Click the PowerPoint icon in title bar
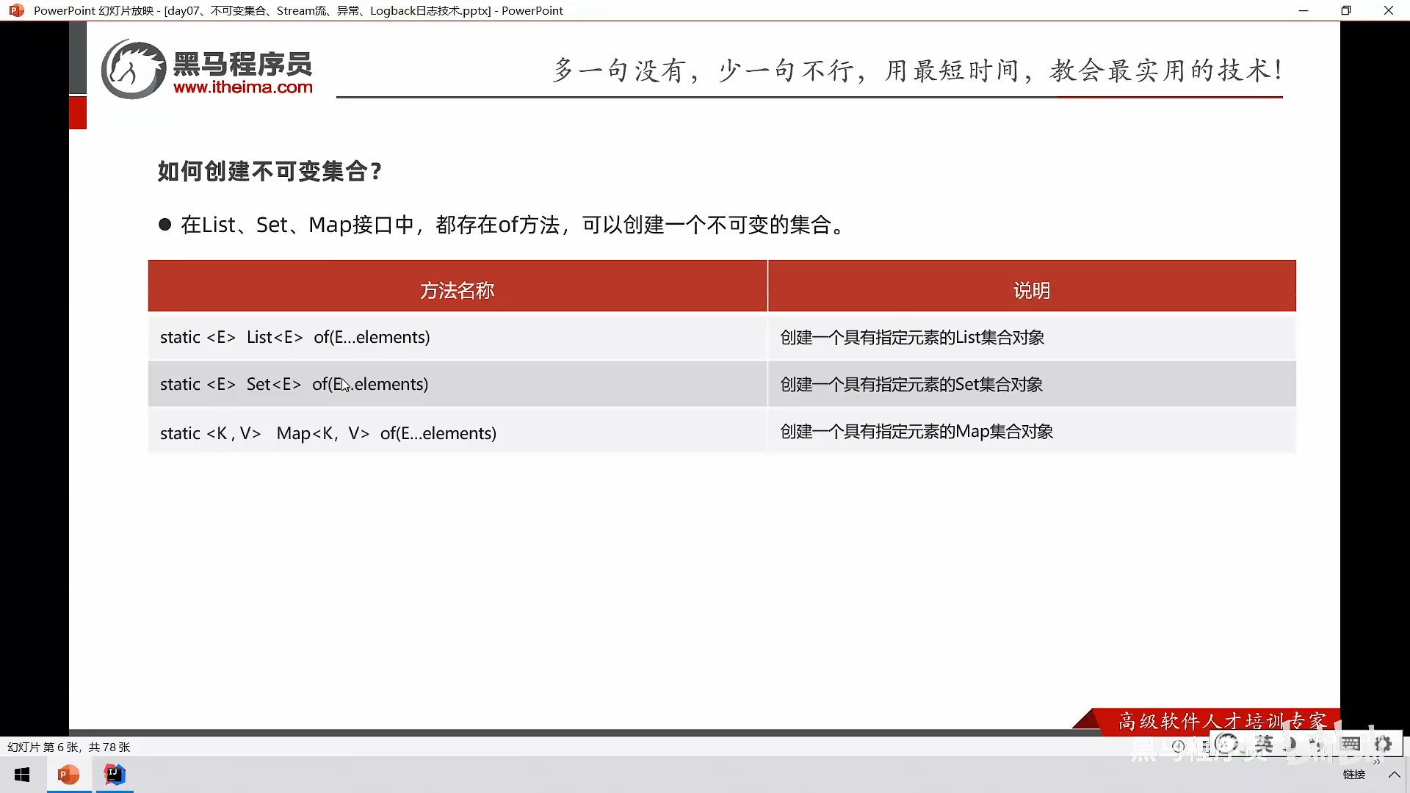This screenshot has width=1410, height=793. tap(16, 10)
